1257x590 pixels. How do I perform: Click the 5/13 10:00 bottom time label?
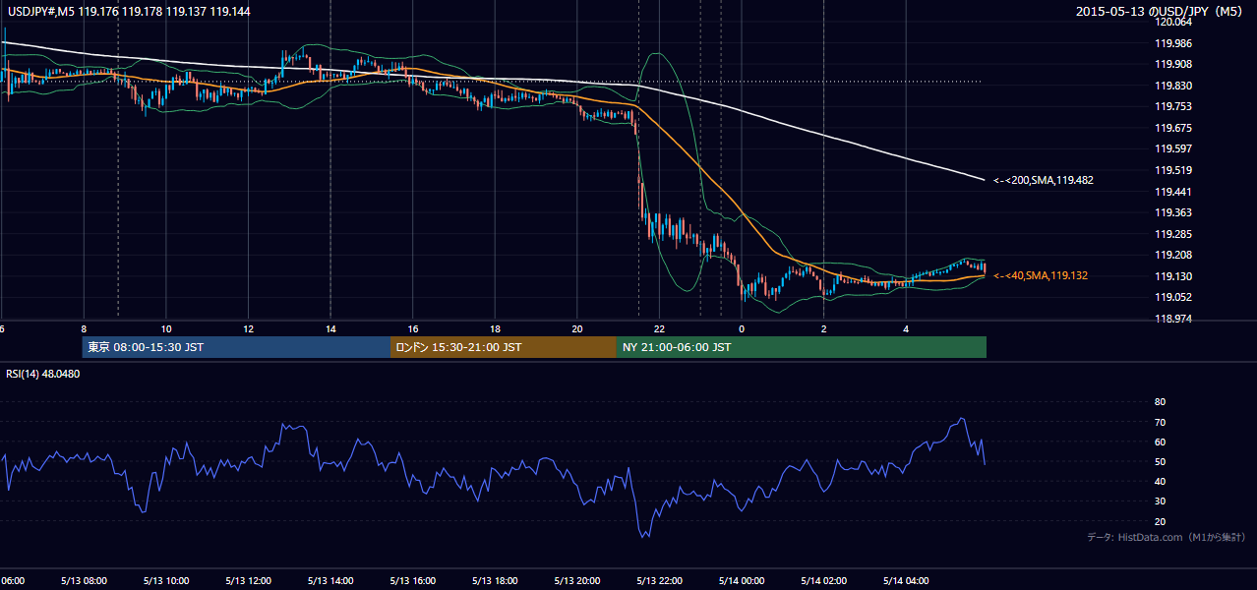click(x=164, y=580)
